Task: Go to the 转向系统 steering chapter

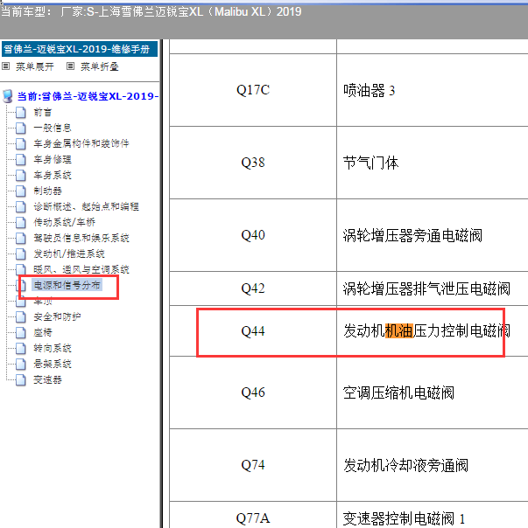Action: pos(53,348)
